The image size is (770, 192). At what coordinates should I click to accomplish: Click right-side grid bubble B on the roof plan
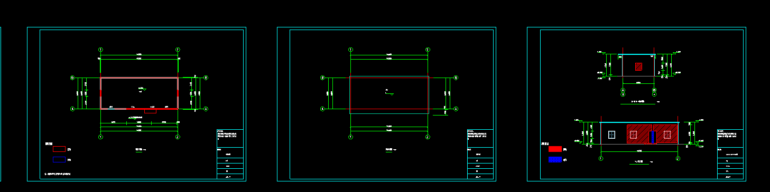(456, 78)
